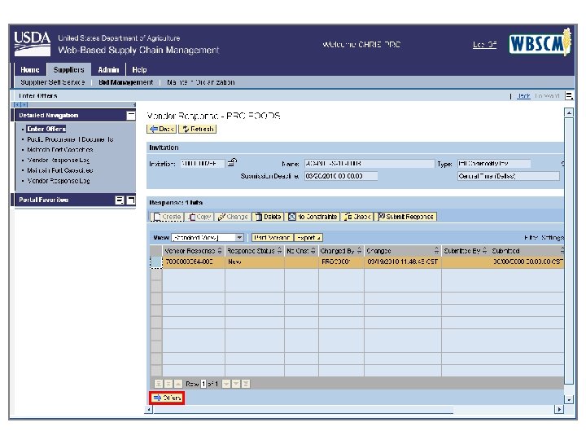Sort by Response Status column

pos(279,251)
